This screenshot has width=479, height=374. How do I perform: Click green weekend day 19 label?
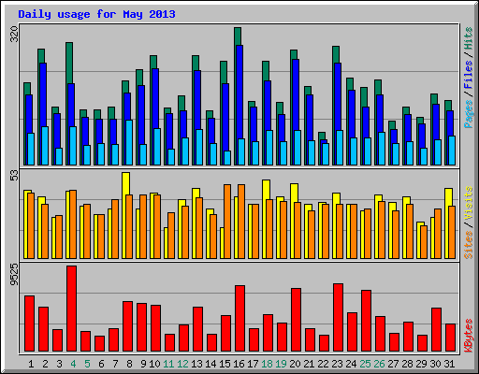(x=281, y=364)
